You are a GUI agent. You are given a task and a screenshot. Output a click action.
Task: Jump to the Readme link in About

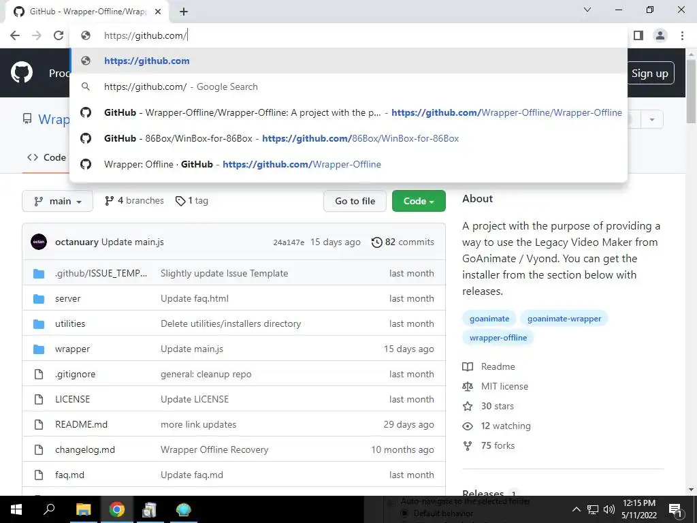tap(489, 366)
